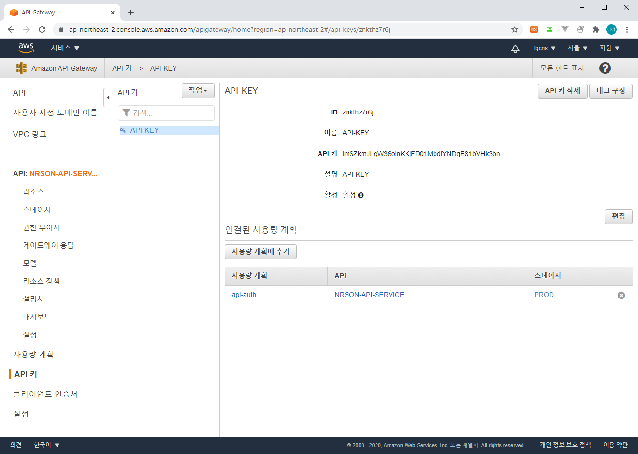Select API 키 in left navigation
This screenshot has height=454, width=638.
pyautogui.click(x=26, y=374)
